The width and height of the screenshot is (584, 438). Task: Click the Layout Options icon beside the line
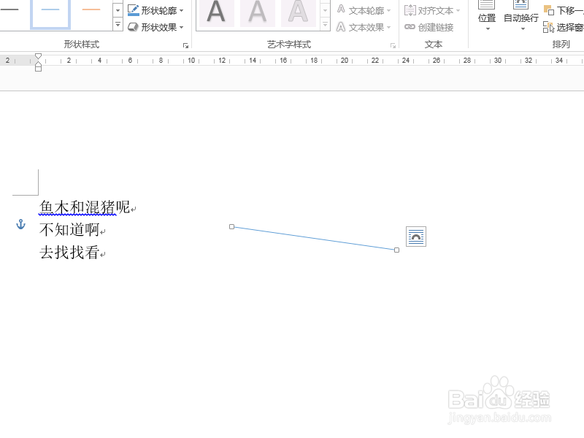pyautogui.click(x=415, y=236)
